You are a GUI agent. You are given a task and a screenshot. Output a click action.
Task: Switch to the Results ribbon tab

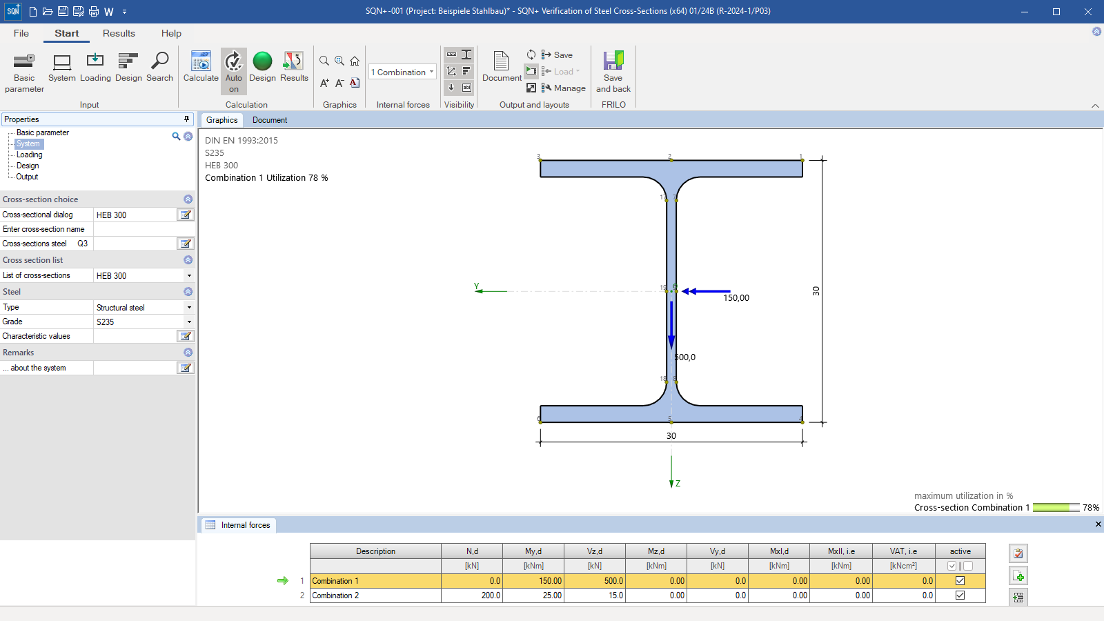(x=119, y=33)
